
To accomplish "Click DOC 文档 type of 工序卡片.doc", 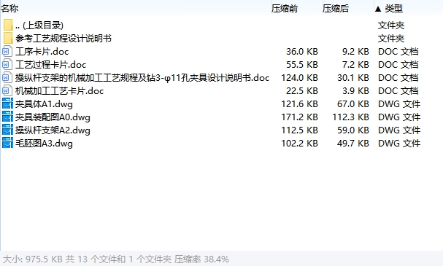I will click(x=398, y=52).
